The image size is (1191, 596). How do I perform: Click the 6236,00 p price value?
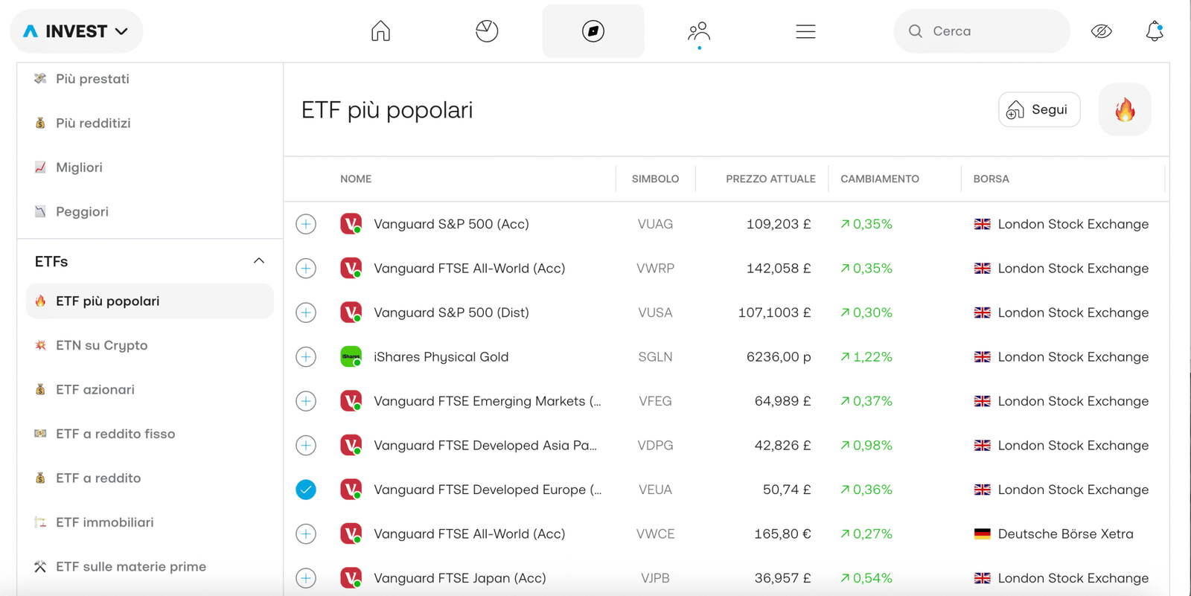(x=779, y=357)
